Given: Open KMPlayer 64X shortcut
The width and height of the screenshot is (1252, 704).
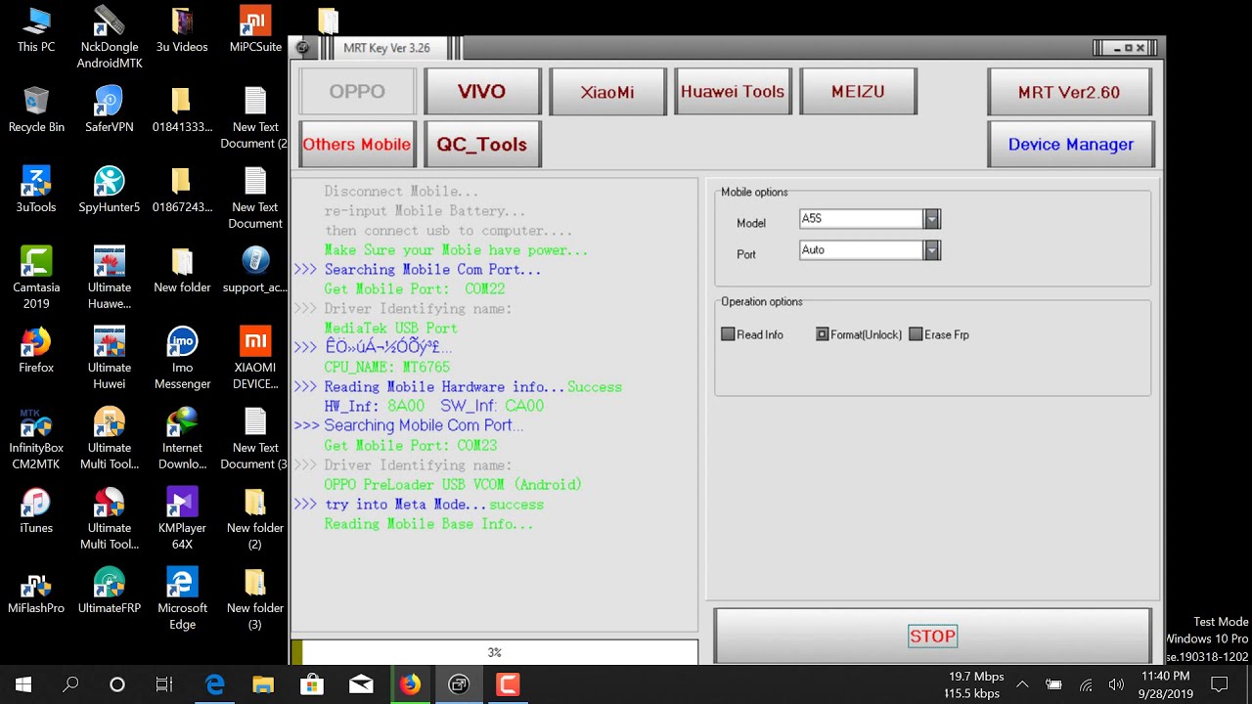Looking at the screenshot, I should click(182, 518).
